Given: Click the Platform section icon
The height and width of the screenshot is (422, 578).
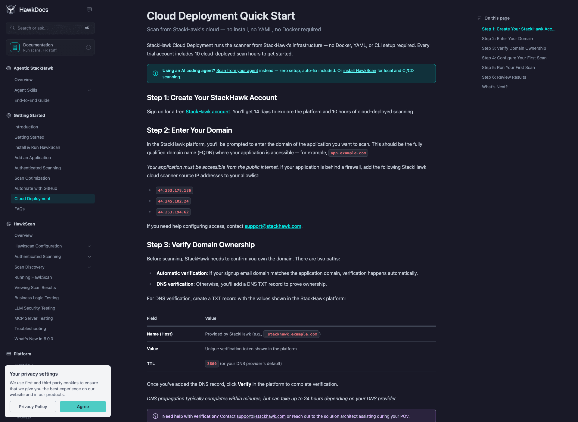Looking at the screenshot, I should pyautogui.click(x=9, y=354).
